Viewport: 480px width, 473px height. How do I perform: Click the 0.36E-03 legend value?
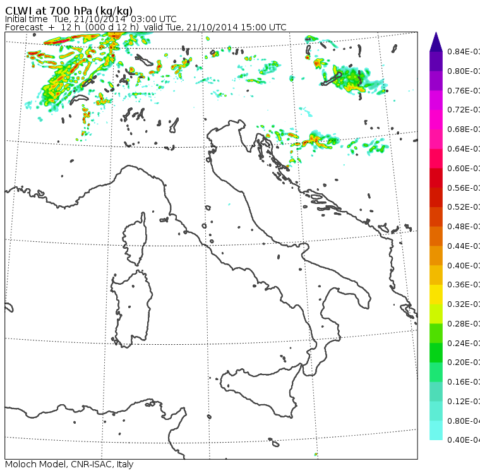464,285
